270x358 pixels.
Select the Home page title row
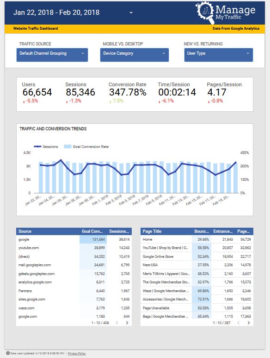click(x=197, y=239)
